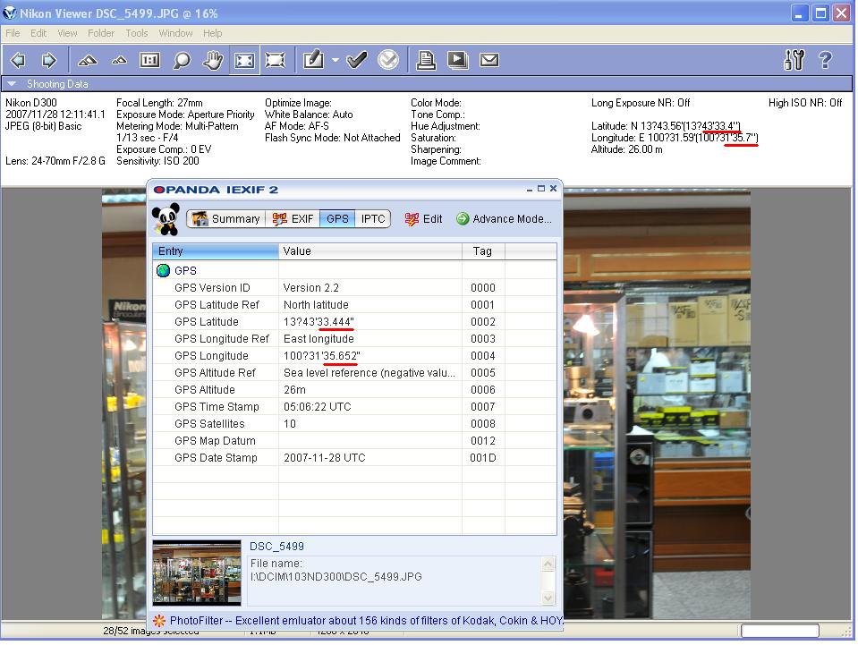The image size is (858, 645).
Task: Open the PhotoFilter advertisement link
Action: (365, 620)
